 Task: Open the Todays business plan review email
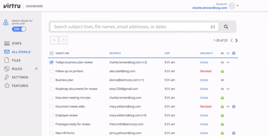(74, 62)
